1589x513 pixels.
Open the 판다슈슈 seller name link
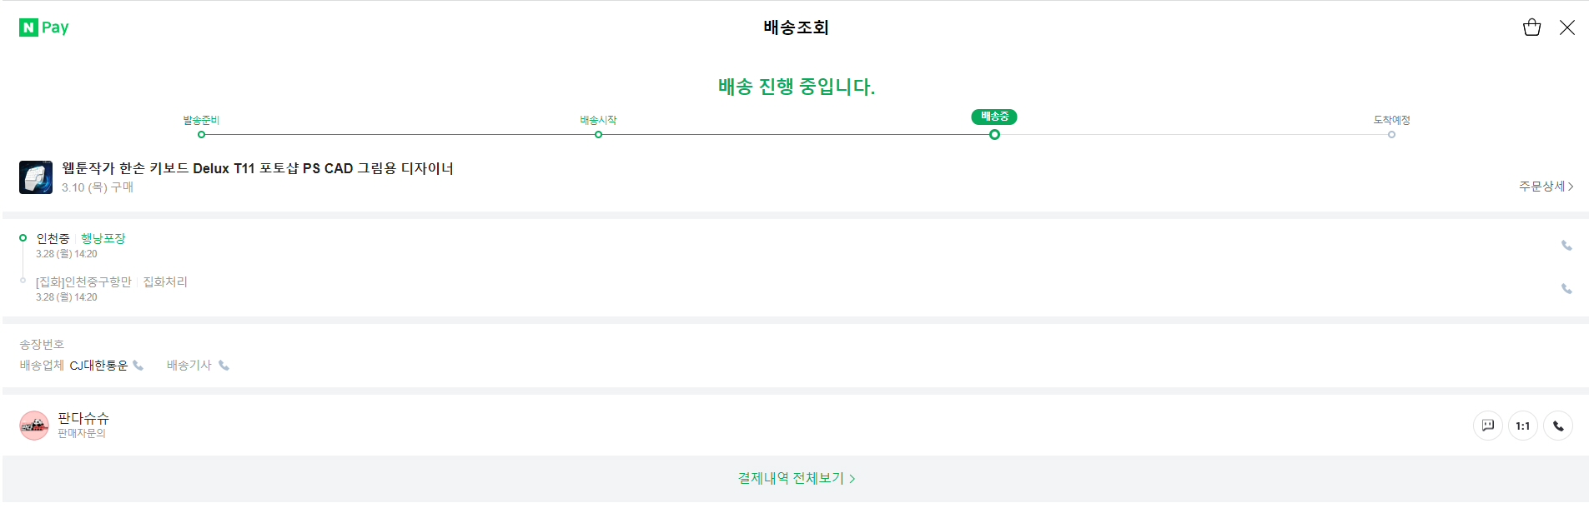(x=83, y=418)
